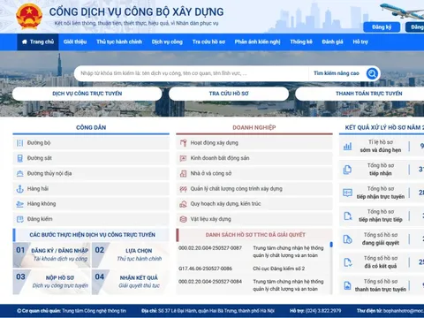This screenshot has height=318, width=424.
Task: Click the Đường bộ road icon
Action: click(x=19, y=143)
